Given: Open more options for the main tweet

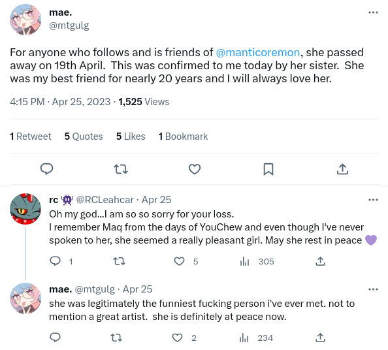Looking at the screenshot, I should pyautogui.click(x=373, y=12).
